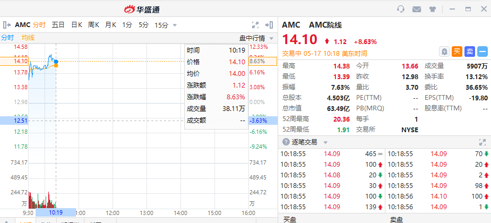
Task: Collapse the right panel arrow icon
Action: click(270, 24)
